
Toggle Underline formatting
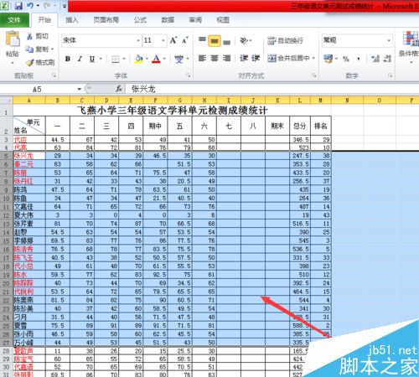(x=92, y=59)
